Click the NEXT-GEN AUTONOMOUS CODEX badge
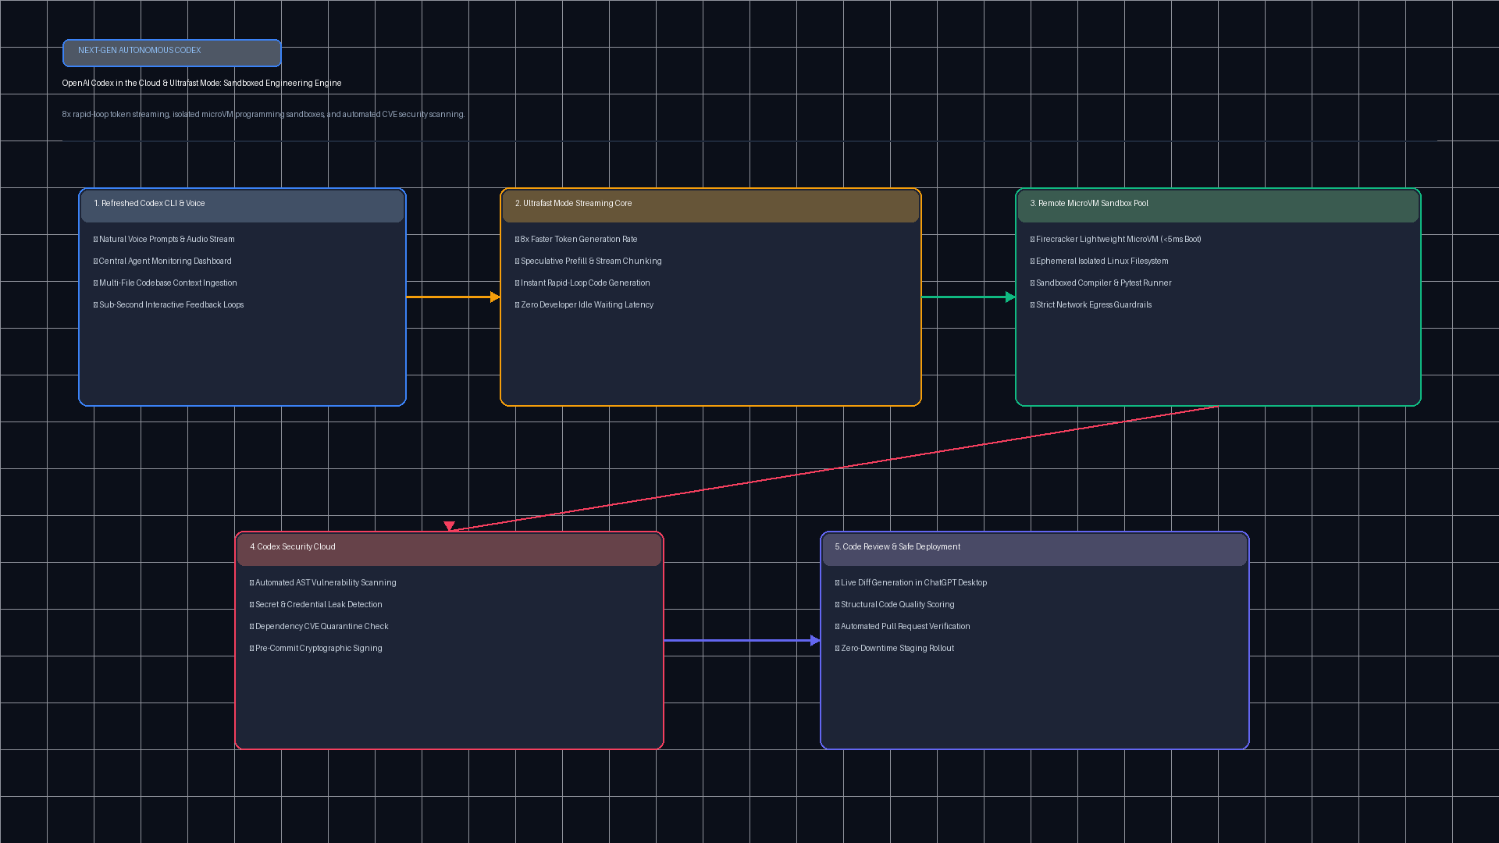 (172, 53)
